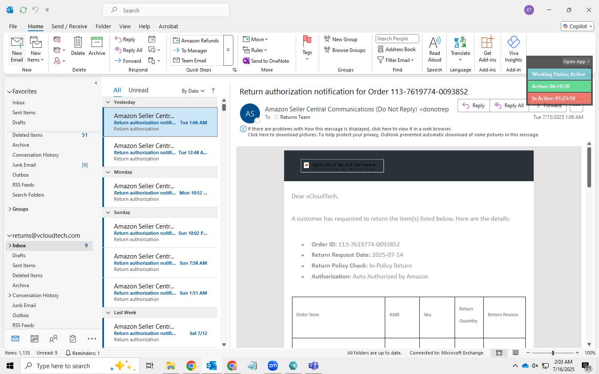Expand the Quick Steps gallery
This screenshot has height=374, width=599.
[228, 50]
